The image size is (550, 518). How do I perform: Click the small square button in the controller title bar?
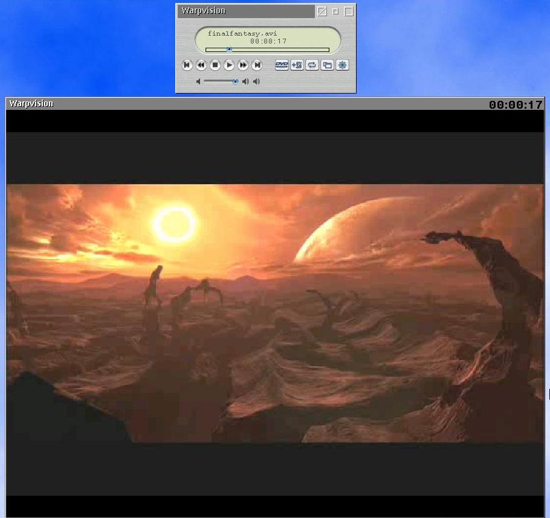tap(335, 11)
